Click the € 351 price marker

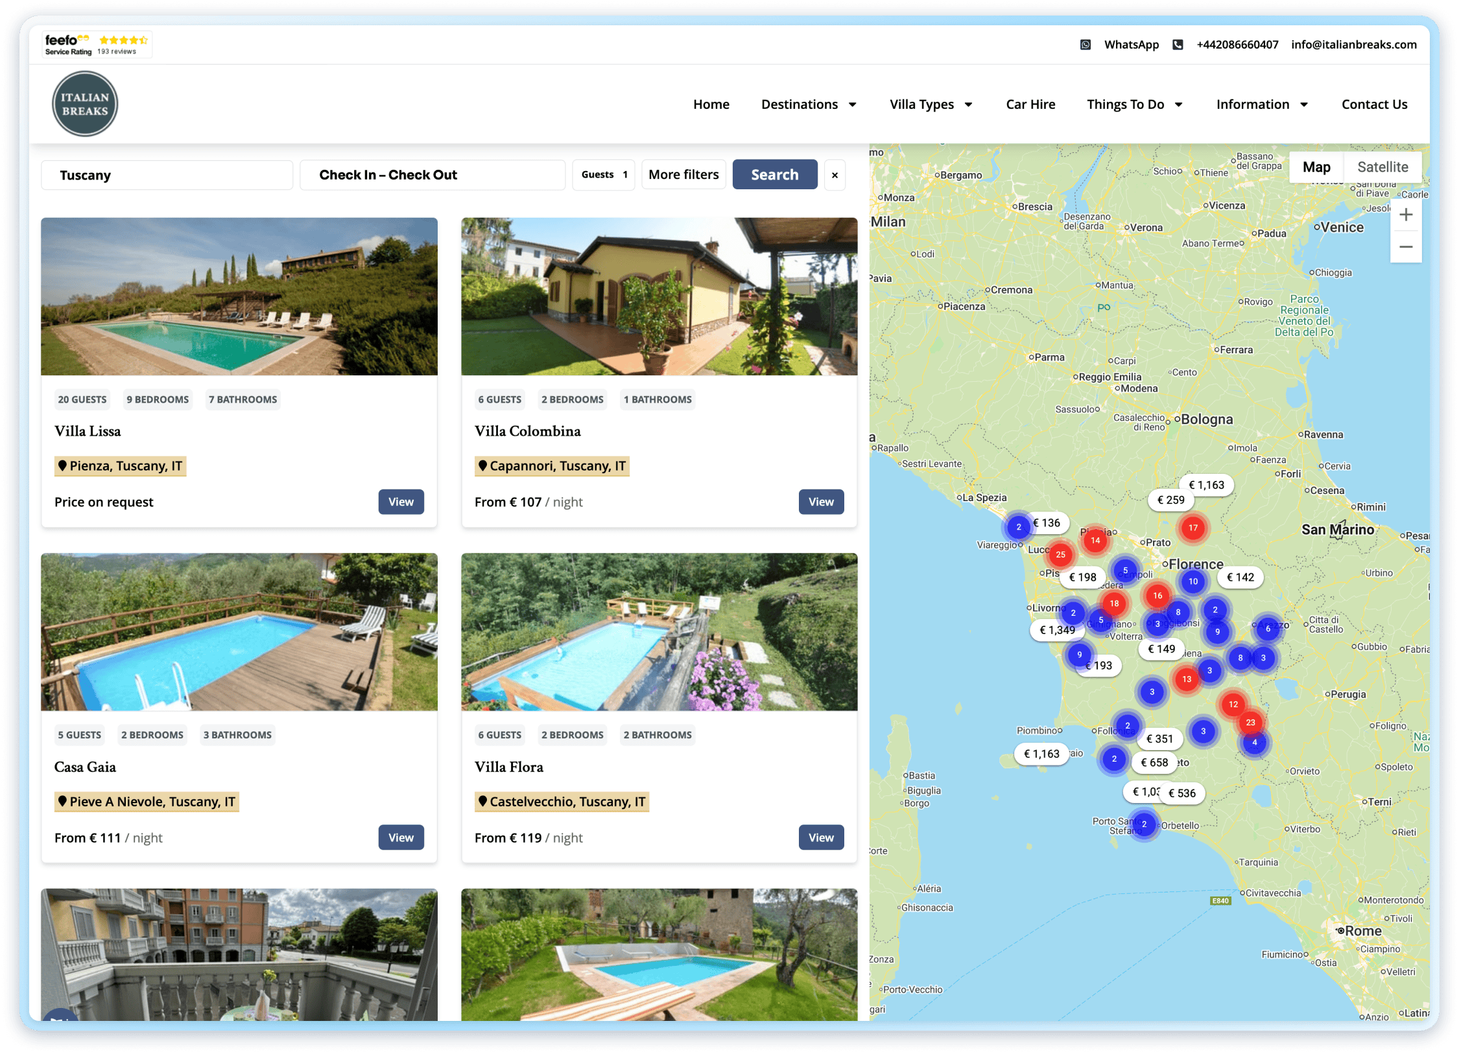point(1159,738)
